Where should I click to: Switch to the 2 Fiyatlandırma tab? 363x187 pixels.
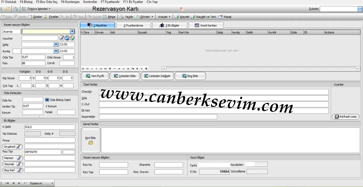pyautogui.click(x=134, y=25)
